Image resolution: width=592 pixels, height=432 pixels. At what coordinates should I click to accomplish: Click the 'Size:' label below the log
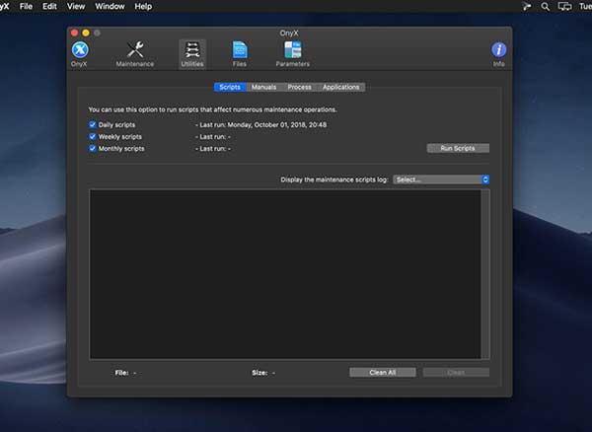pyautogui.click(x=259, y=373)
